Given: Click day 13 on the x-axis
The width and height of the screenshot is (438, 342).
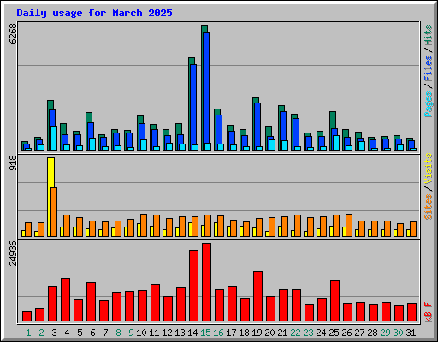Looking at the screenshot, I should click(180, 333).
